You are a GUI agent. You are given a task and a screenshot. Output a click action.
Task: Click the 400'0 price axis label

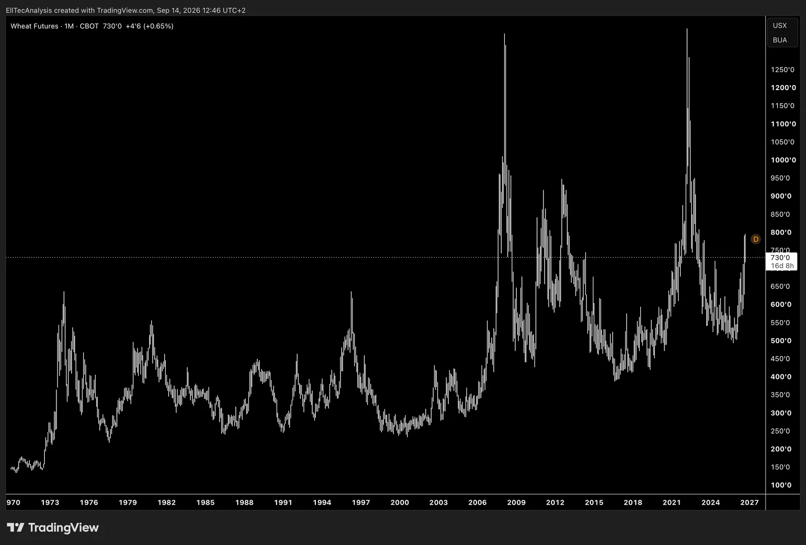tap(781, 376)
